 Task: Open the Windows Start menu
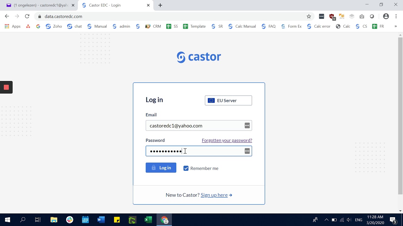8,220
